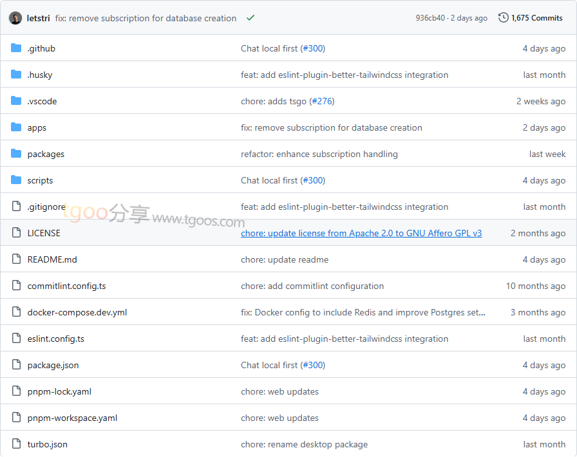The image size is (577, 457).
Task: View the 1,675 Commits history
Action: [536, 18]
